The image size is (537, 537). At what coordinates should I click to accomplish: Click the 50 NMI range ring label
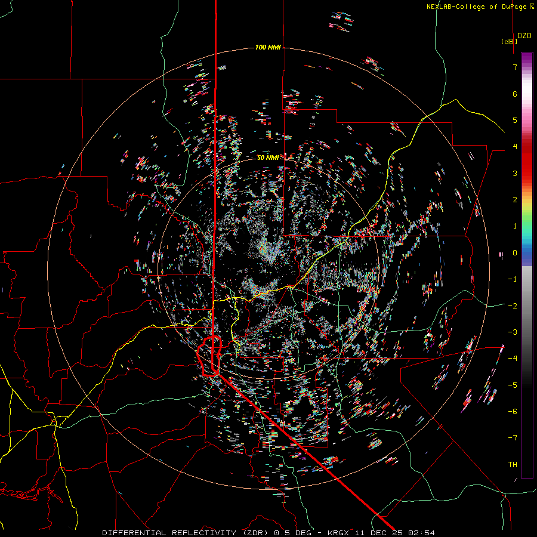tap(268, 158)
